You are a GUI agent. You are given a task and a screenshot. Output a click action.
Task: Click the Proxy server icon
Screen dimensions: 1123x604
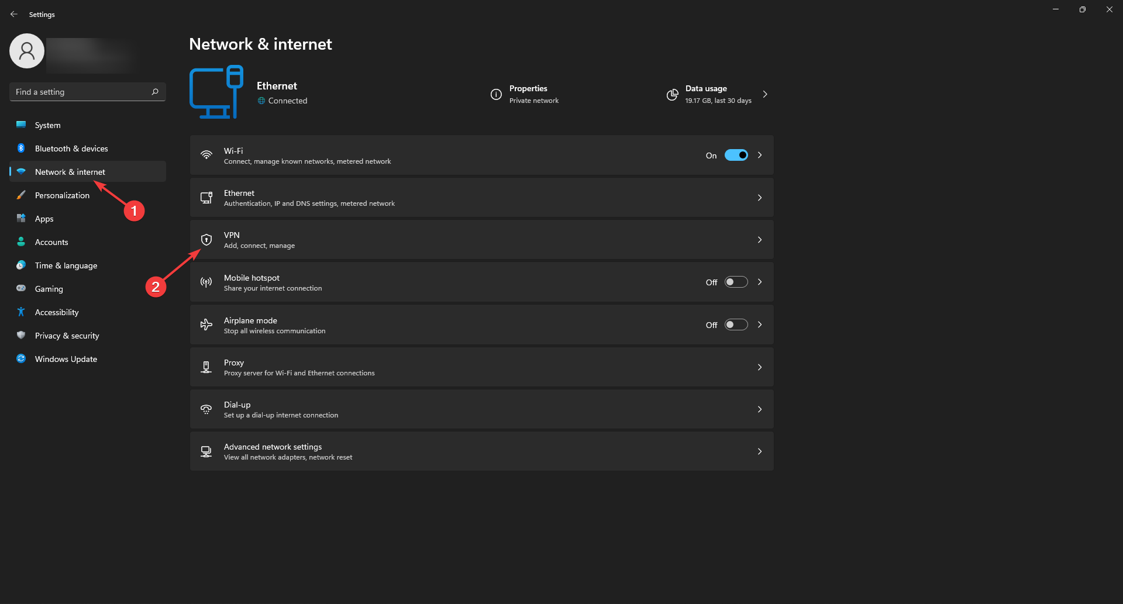[x=206, y=367]
